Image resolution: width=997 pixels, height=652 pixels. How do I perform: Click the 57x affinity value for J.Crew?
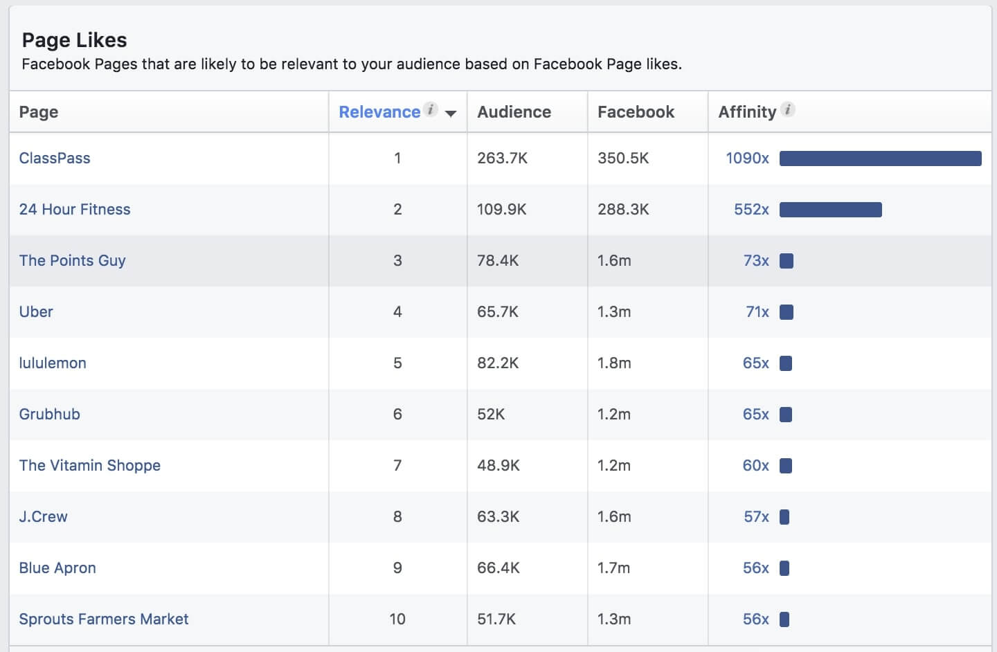coord(756,516)
